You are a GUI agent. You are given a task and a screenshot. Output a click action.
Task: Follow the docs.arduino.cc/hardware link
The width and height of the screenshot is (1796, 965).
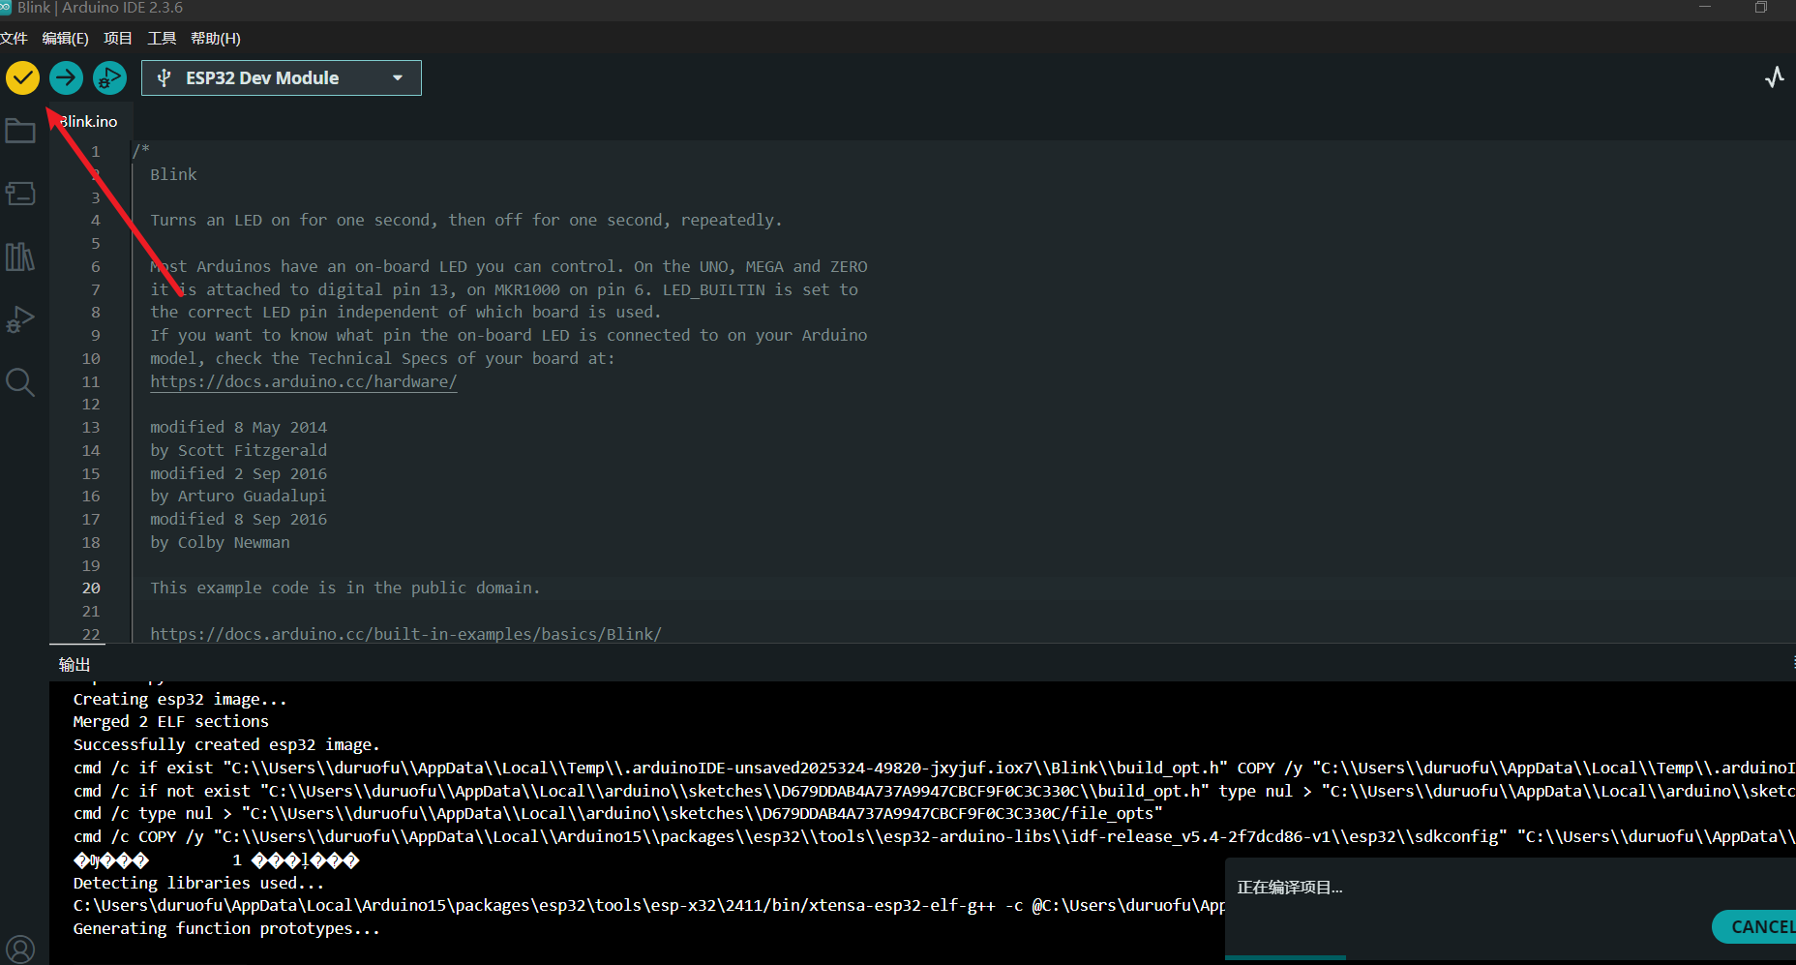click(303, 381)
